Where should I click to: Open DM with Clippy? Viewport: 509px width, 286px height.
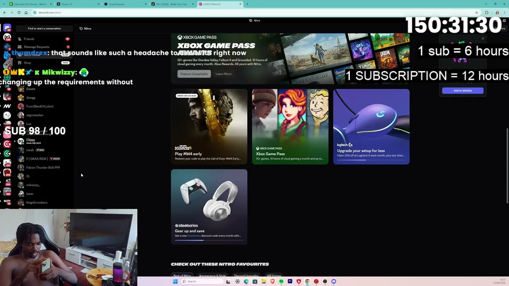click(44, 141)
